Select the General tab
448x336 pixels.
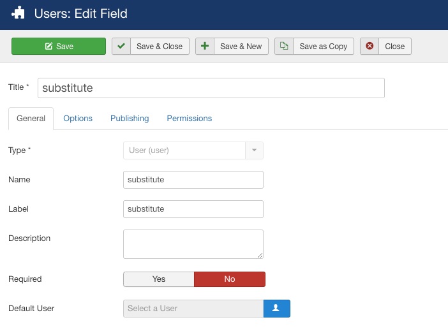pos(31,119)
